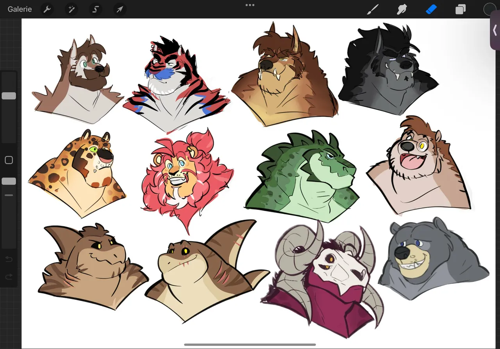500x349 pixels.
Task: Select the Selection S-shaped tool
Action: (96, 9)
